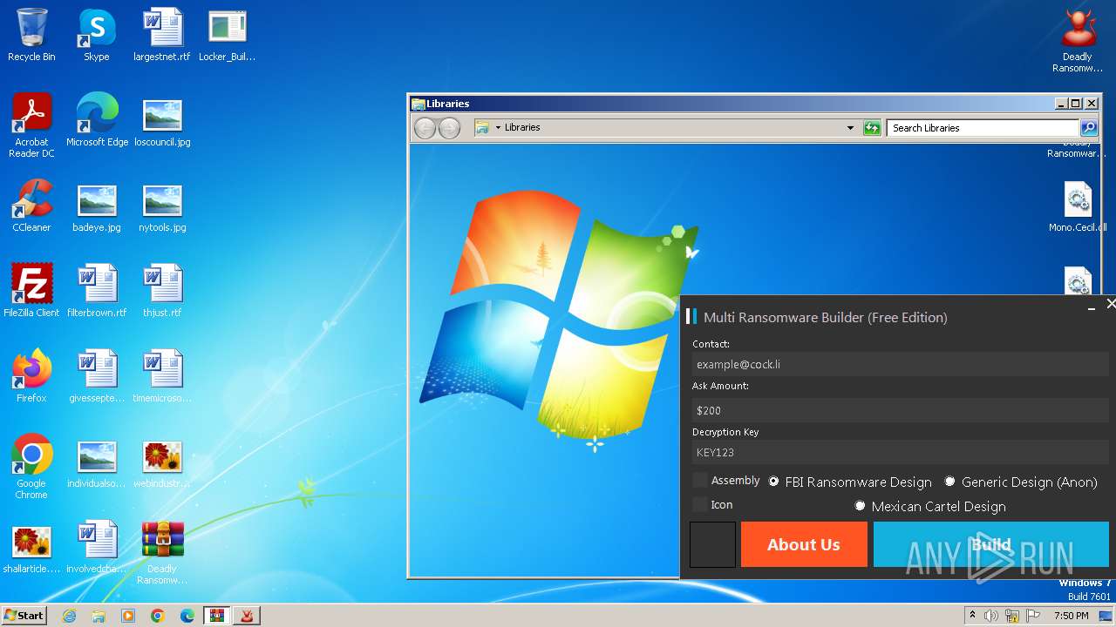The image size is (1116, 627).
Task: Click the Decryption Key field
Action: (x=901, y=452)
